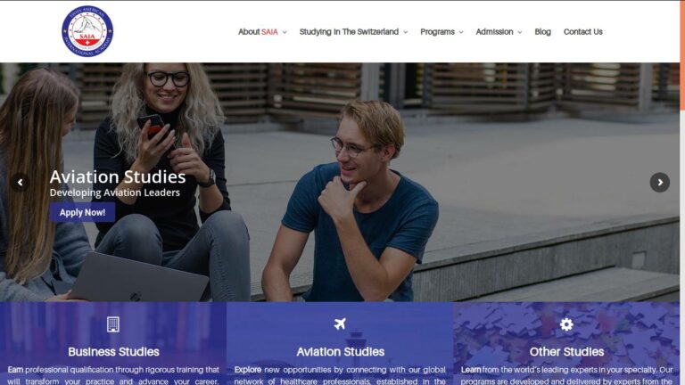Open the Contact Us page
This screenshot has width=685, height=385.
(582, 32)
